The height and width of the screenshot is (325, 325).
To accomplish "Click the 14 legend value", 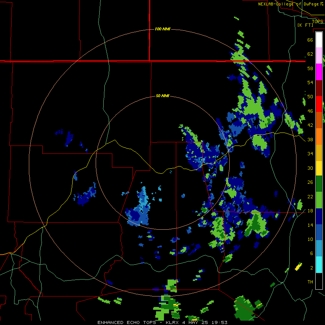I will [x=310, y=225].
